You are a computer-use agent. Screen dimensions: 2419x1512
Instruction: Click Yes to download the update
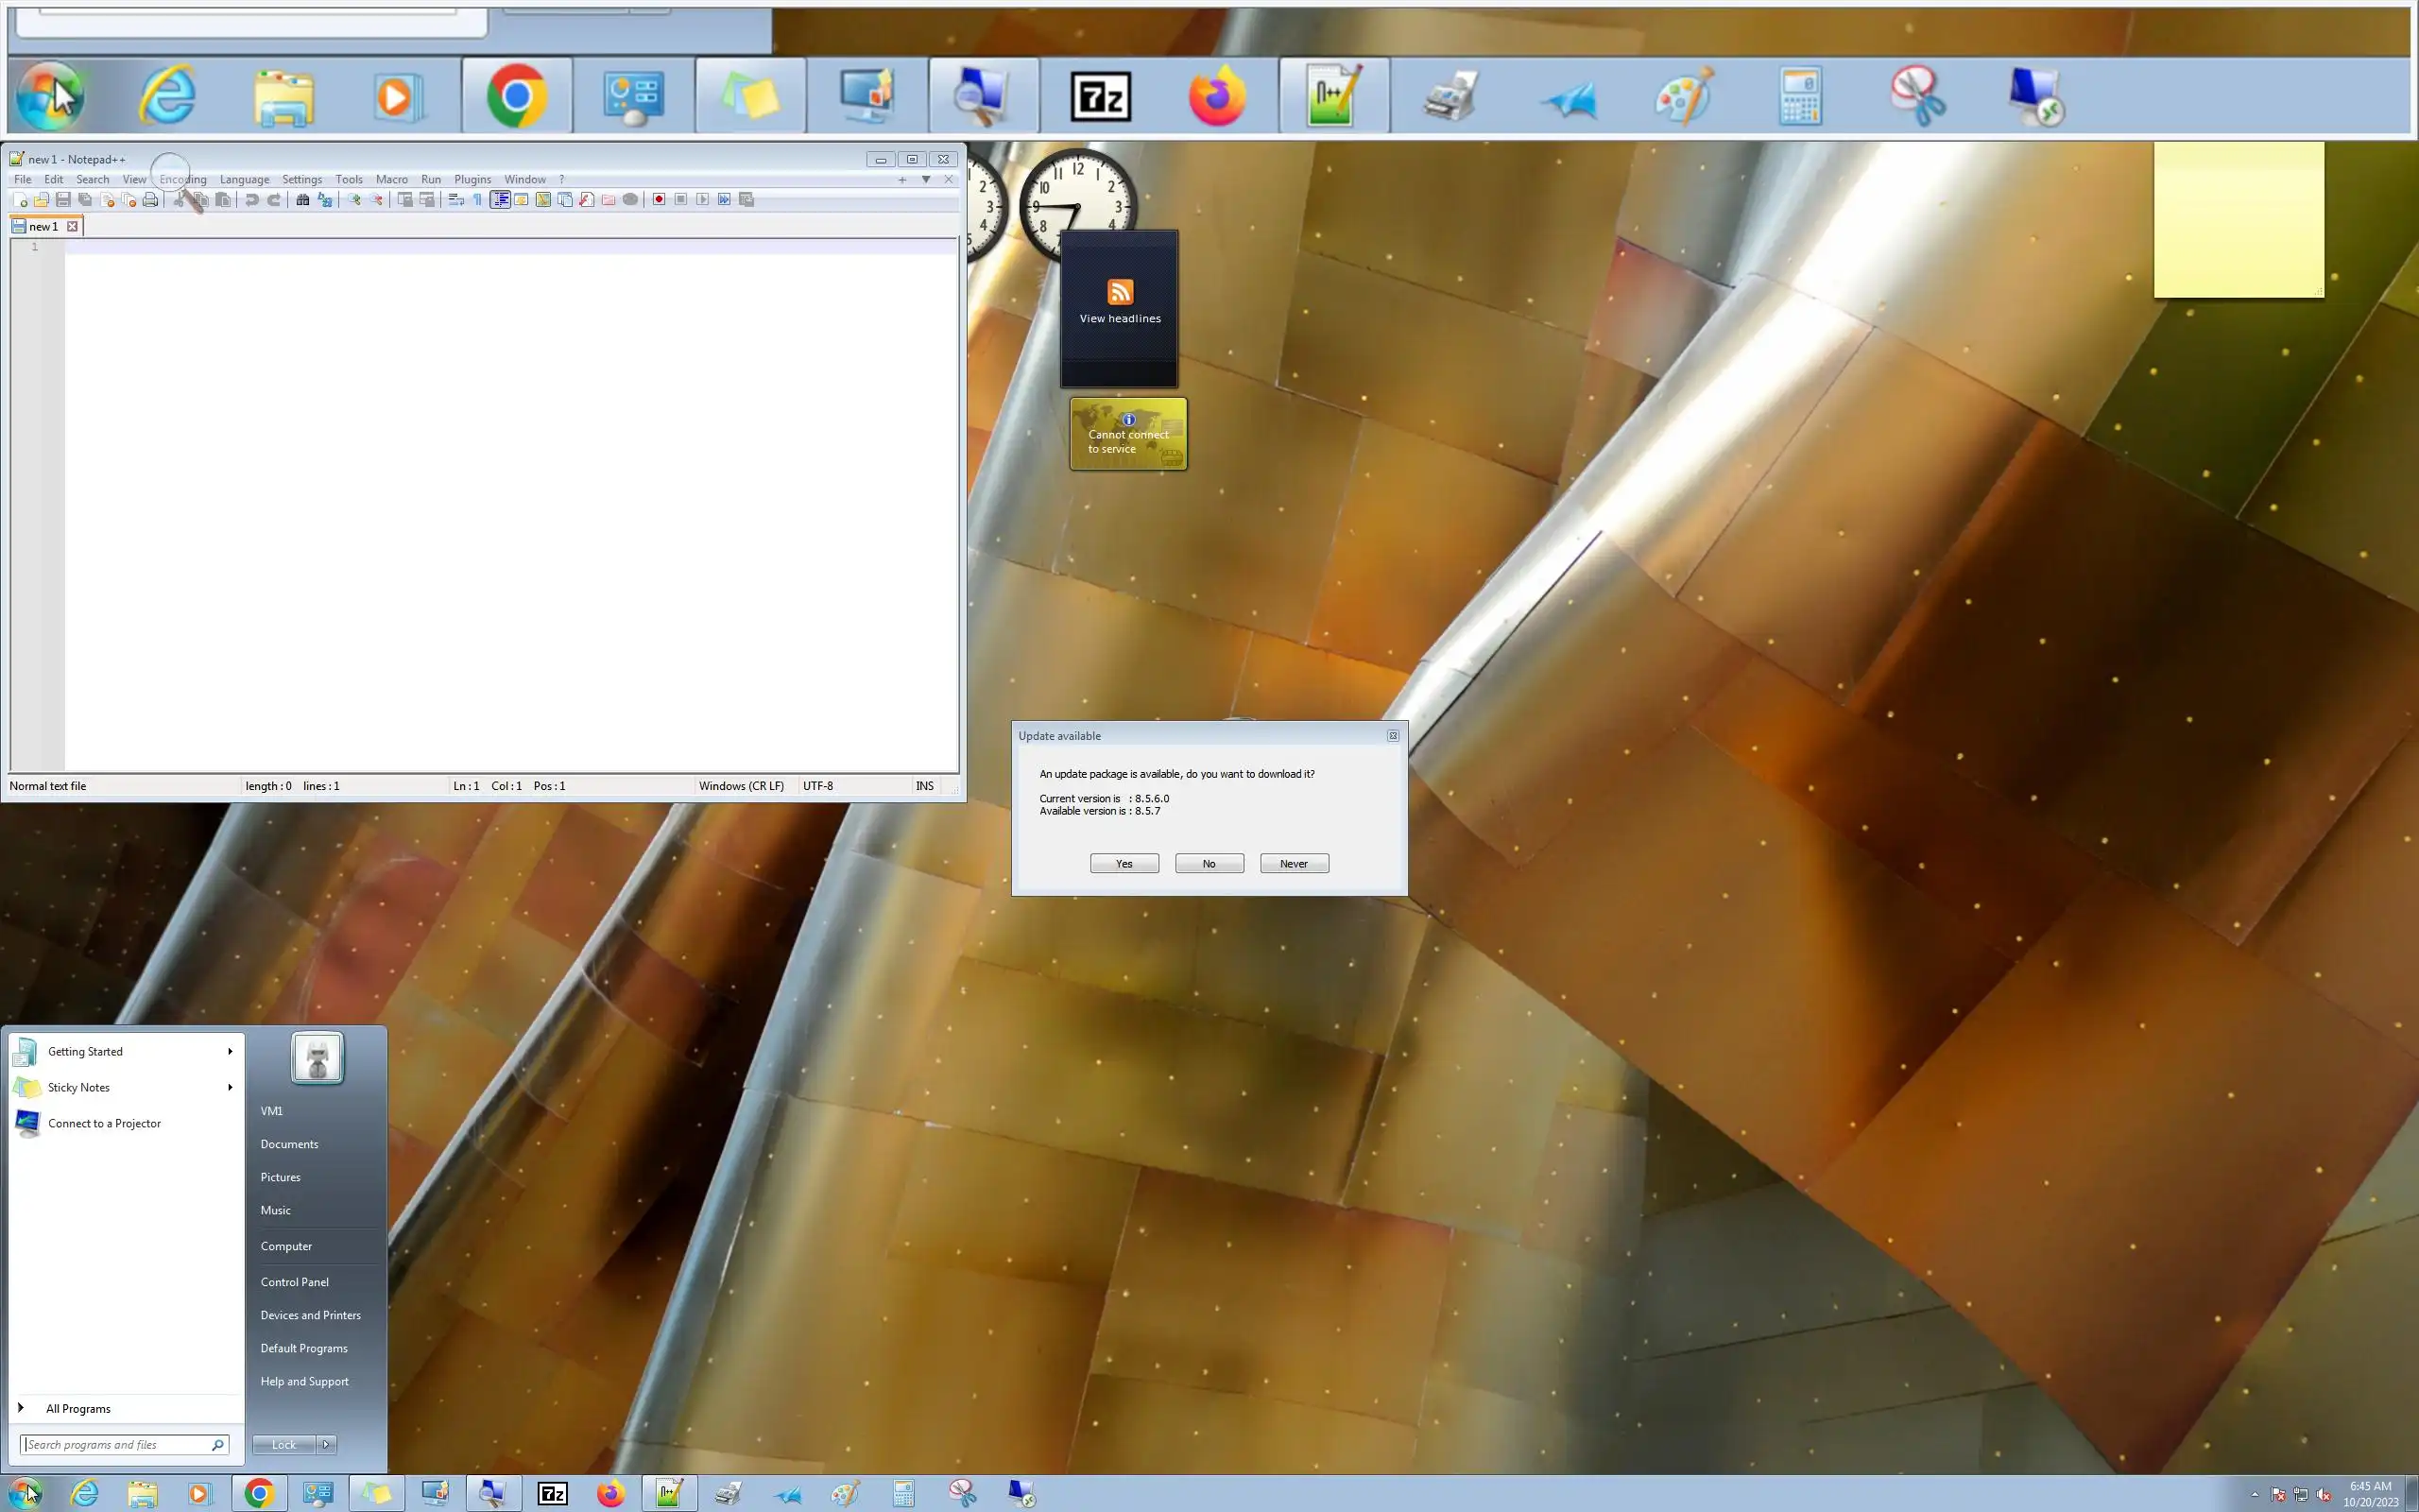coord(1124,863)
